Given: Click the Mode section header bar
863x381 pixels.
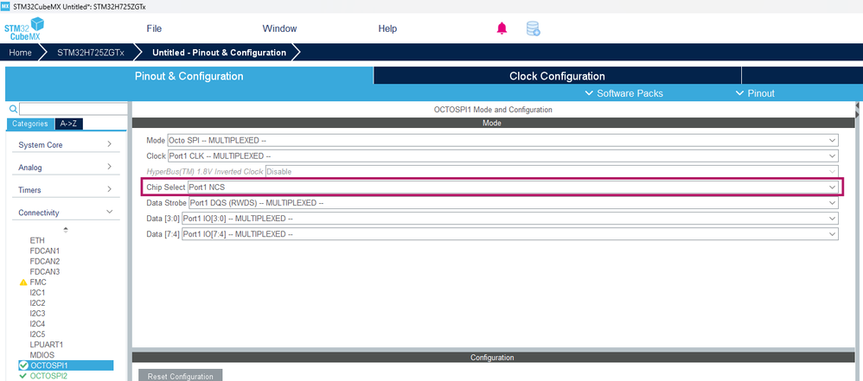Looking at the screenshot, I should click(491, 124).
